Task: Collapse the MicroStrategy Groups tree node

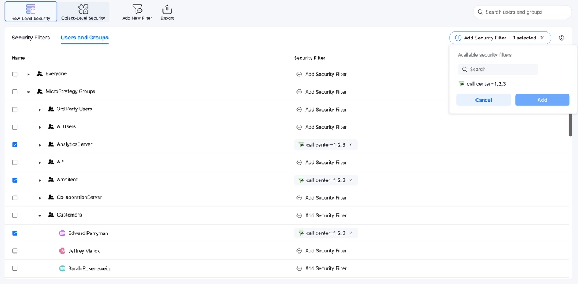Action: point(28,92)
